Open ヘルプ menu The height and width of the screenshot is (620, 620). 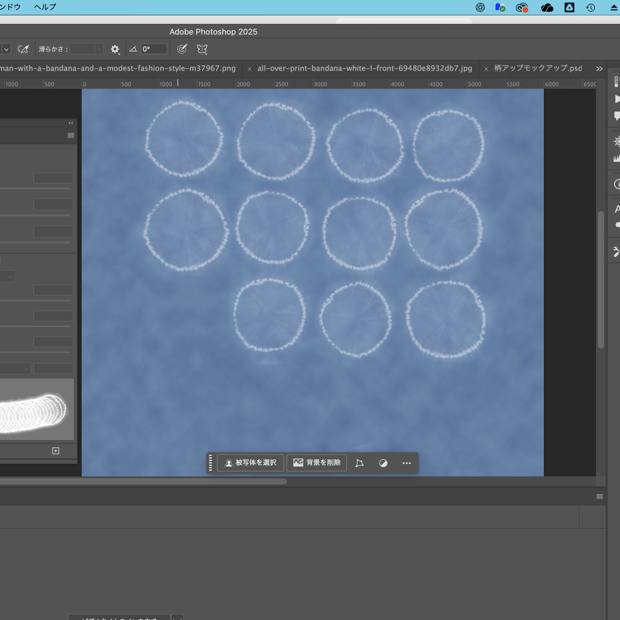tap(45, 7)
